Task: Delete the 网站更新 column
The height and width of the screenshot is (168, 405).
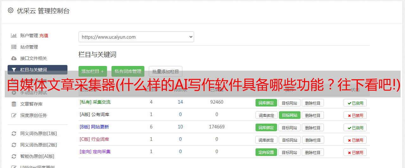Action: [x=313, y=127]
